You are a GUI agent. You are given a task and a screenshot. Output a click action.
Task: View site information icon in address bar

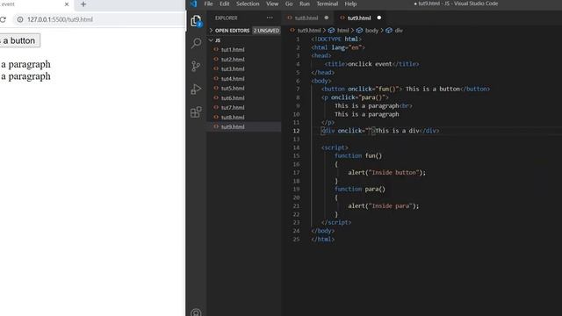click(20, 19)
